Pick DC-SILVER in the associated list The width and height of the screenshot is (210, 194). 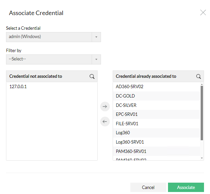pos(126,105)
